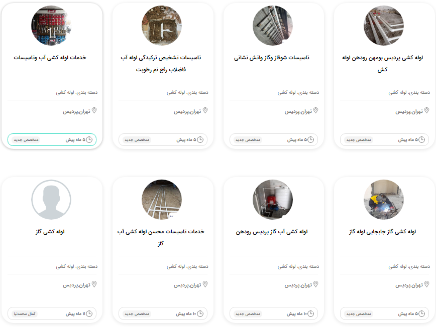Open title link خدمات لوله کشی آب وتاسیسات

(x=50, y=58)
